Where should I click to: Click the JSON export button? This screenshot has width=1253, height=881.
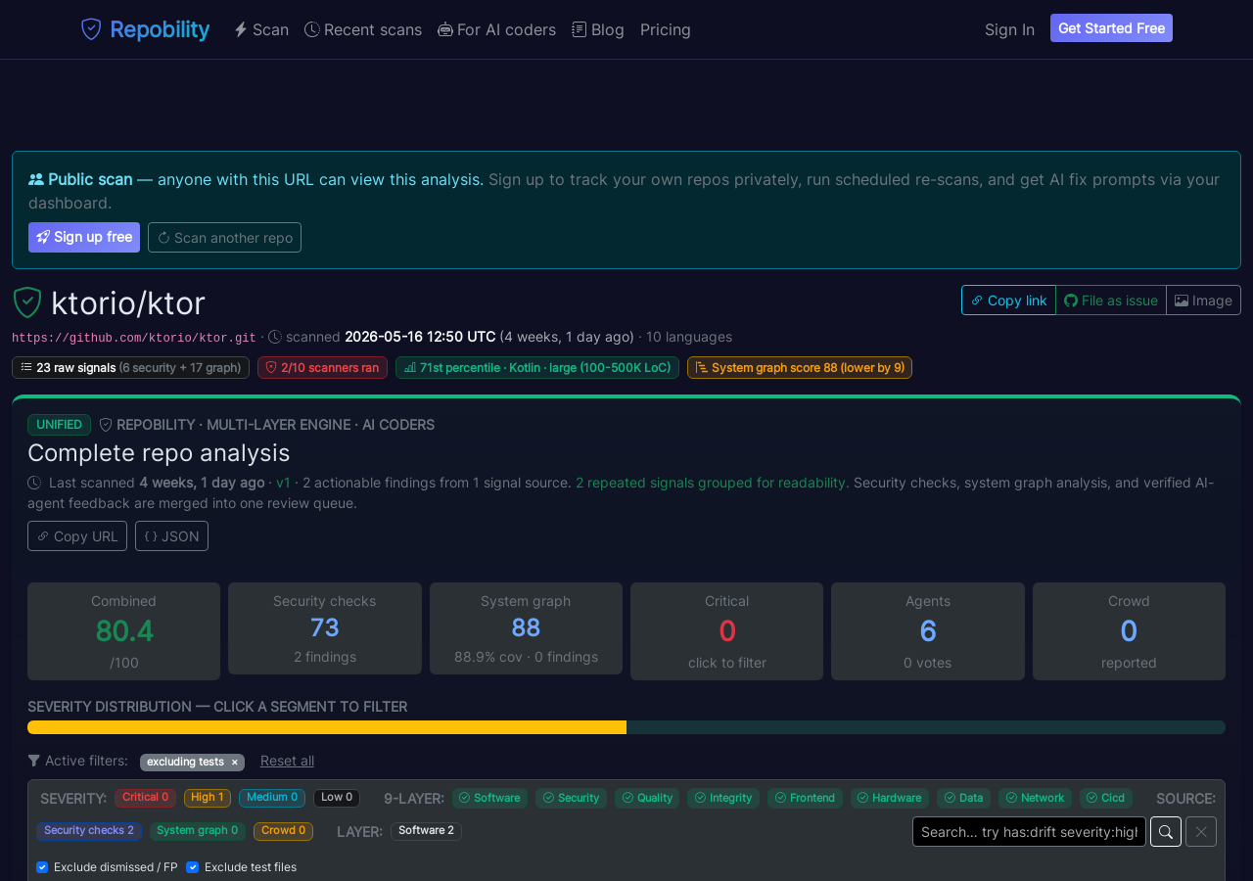[x=171, y=535]
